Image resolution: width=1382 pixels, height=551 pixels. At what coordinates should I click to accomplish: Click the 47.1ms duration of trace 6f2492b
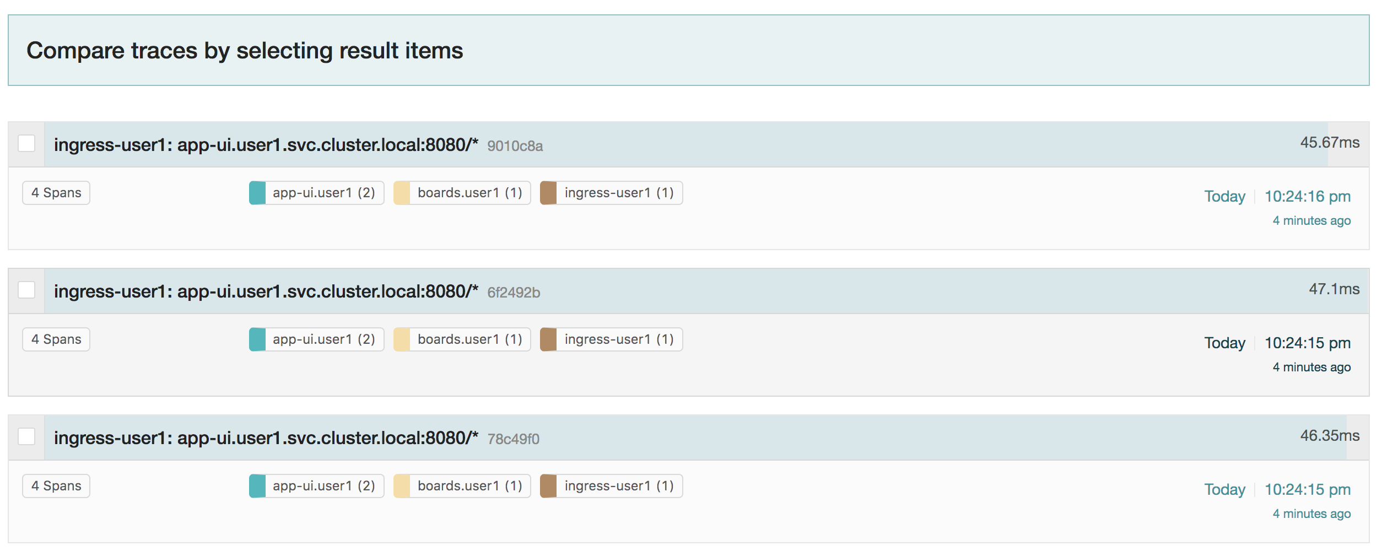[1334, 289]
